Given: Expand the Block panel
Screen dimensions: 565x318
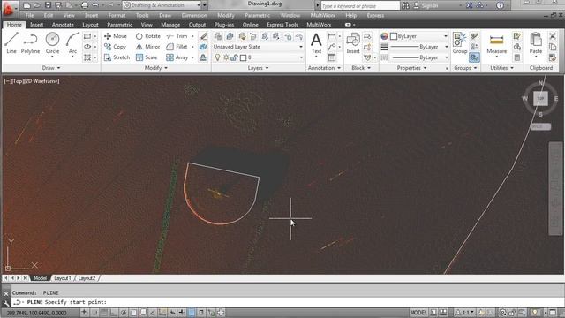Looking at the screenshot, I should 361,68.
